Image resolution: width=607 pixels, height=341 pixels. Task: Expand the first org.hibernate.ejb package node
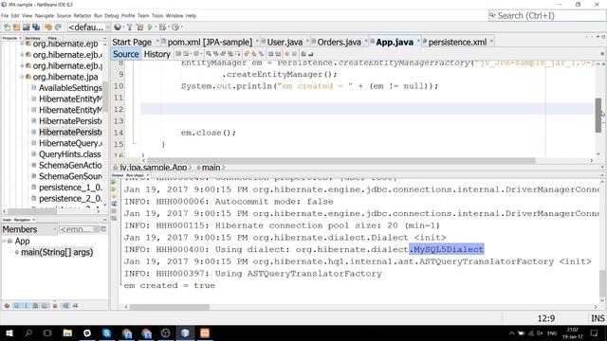(x=22, y=44)
